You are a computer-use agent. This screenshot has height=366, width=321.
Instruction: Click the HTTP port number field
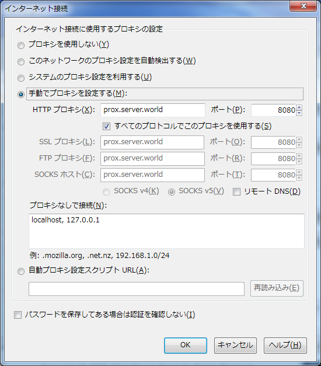[x=273, y=110]
